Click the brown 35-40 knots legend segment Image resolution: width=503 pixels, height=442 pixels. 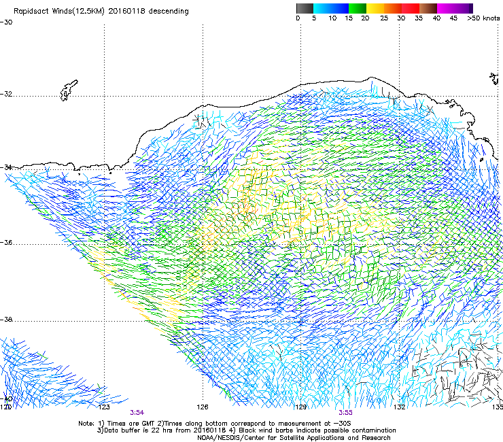(428, 8)
